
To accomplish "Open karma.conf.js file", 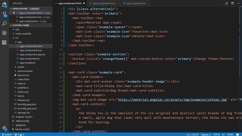I will tap(31, 129).
